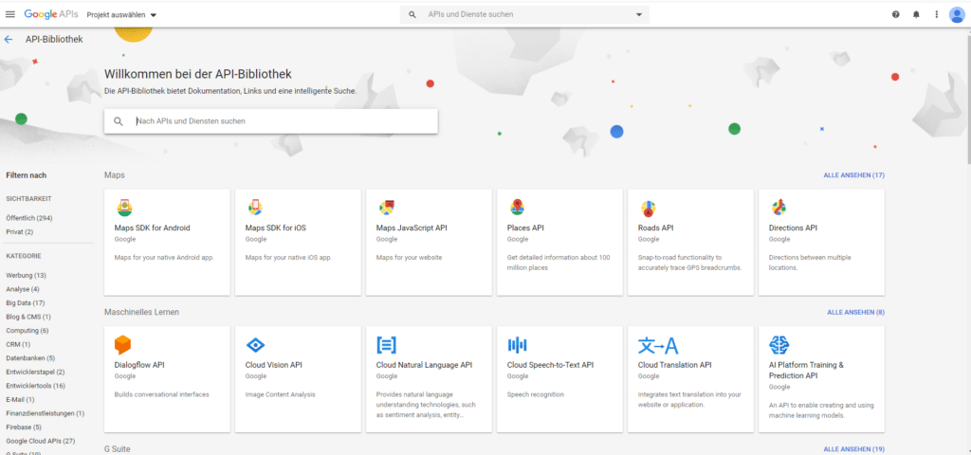Select the Firebase (5) category filter

click(x=24, y=428)
